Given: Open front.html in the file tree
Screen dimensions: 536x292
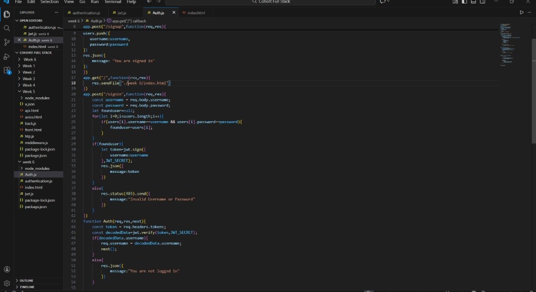Looking at the screenshot, I should (x=33, y=130).
